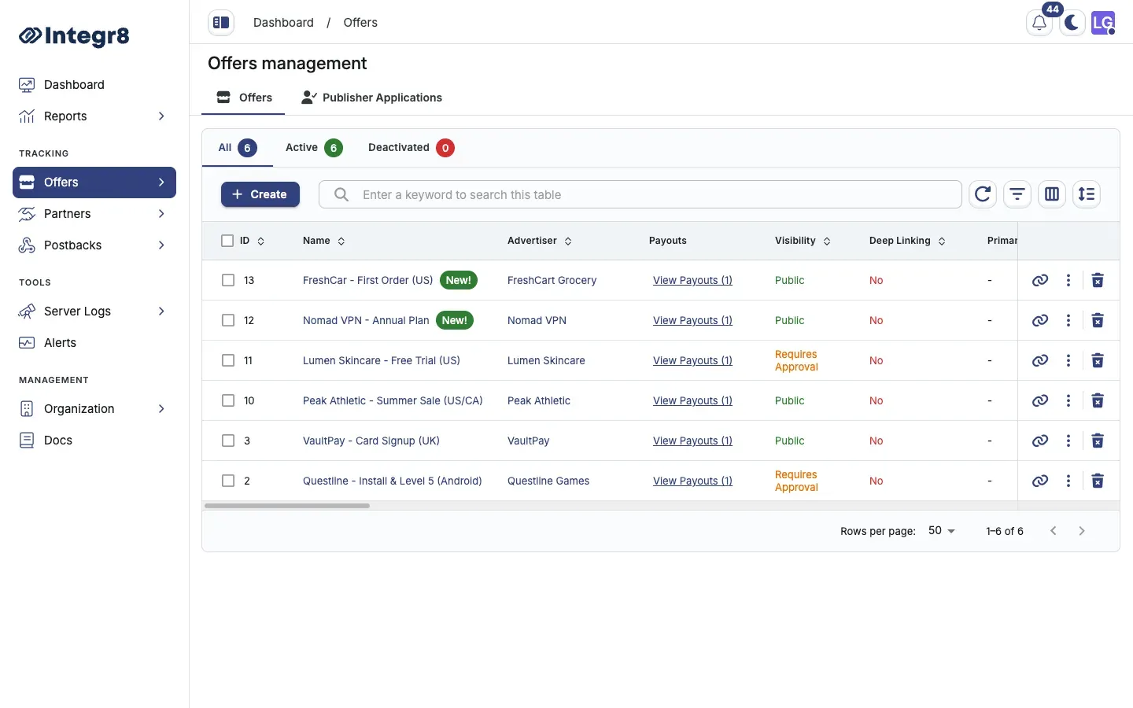The image size is (1133, 708).
Task: Delete the Questline offer
Action: [x=1098, y=481]
